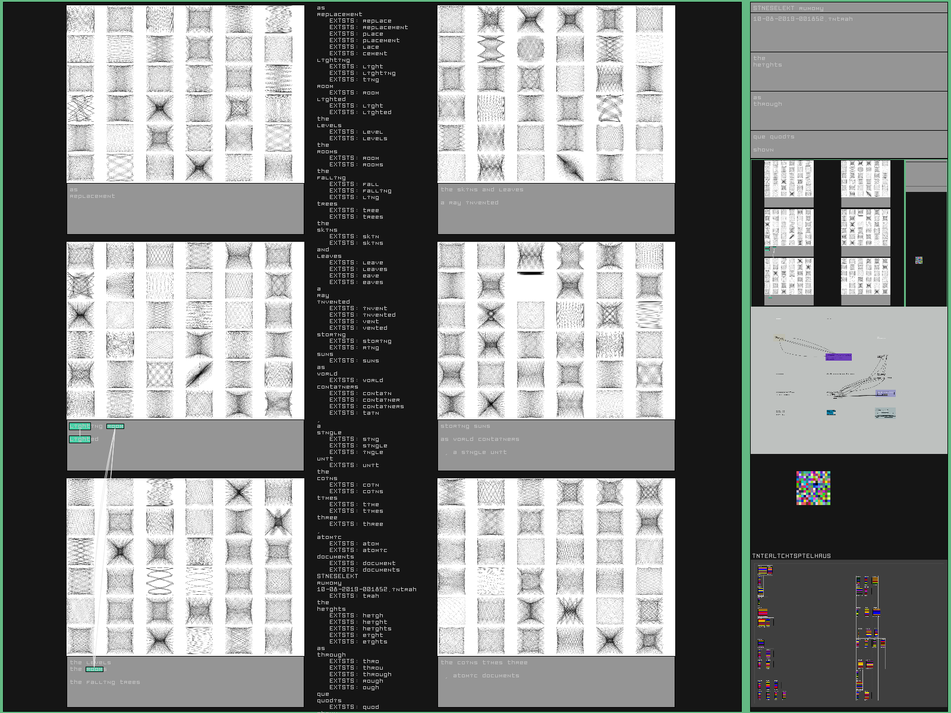The image size is (951, 713).
Task: Click the teal blue node in the graph
Action: tap(831, 412)
